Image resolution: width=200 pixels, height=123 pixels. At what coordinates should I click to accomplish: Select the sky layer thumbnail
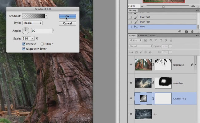pos(143,114)
